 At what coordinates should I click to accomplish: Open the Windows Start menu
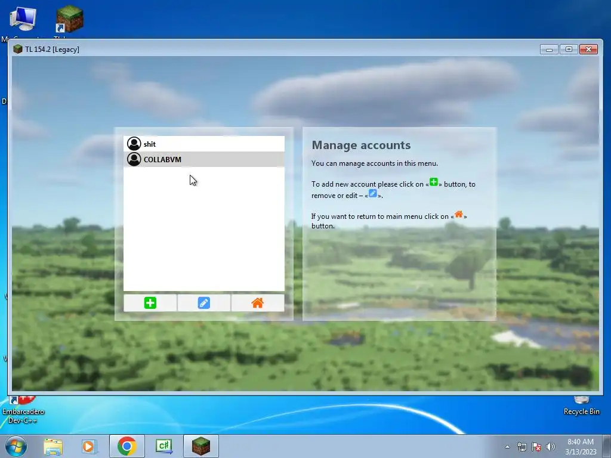click(16, 446)
